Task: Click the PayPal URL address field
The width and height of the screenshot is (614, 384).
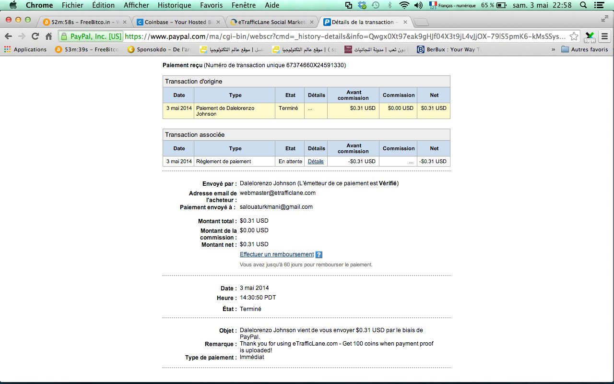Action: pos(345,36)
